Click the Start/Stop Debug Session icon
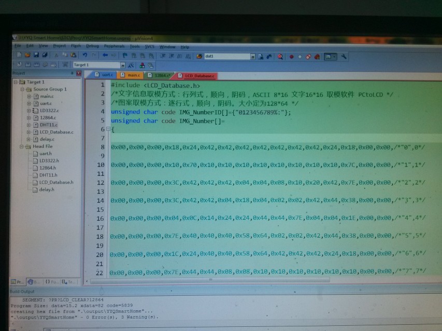Viewport: 442px width, 331px height. [280, 56]
